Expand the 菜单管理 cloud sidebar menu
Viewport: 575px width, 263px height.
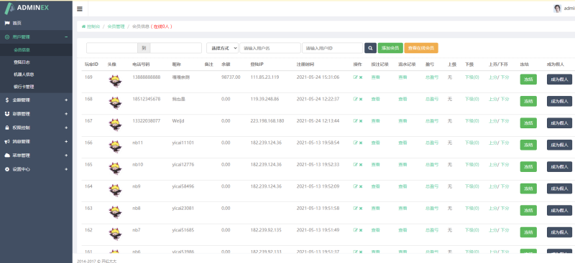pos(36,156)
